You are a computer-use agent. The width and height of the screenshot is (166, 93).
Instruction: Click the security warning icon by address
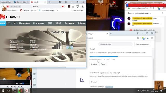(x=8, y=6)
